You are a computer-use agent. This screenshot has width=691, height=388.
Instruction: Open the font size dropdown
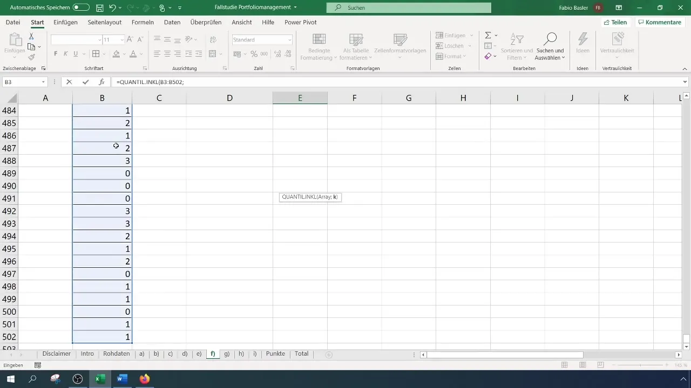pos(122,40)
